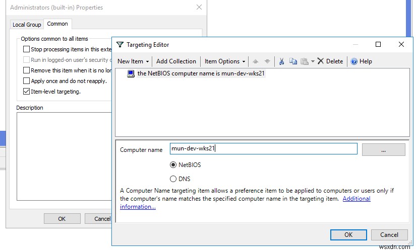Select the computer icon of the NetBIOS targeting item
416x252 pixels.
pyautogui.click(x=131, y=73)
